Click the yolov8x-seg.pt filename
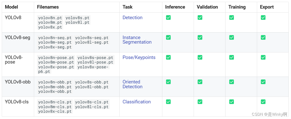This screenshot has height=119, width=291. 55,47
